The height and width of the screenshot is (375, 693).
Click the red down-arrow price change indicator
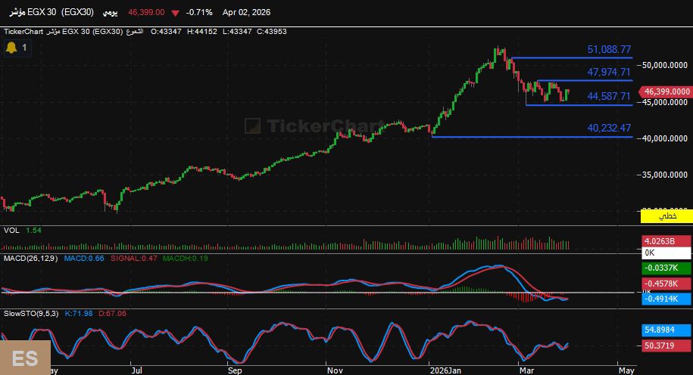point(176,13)
